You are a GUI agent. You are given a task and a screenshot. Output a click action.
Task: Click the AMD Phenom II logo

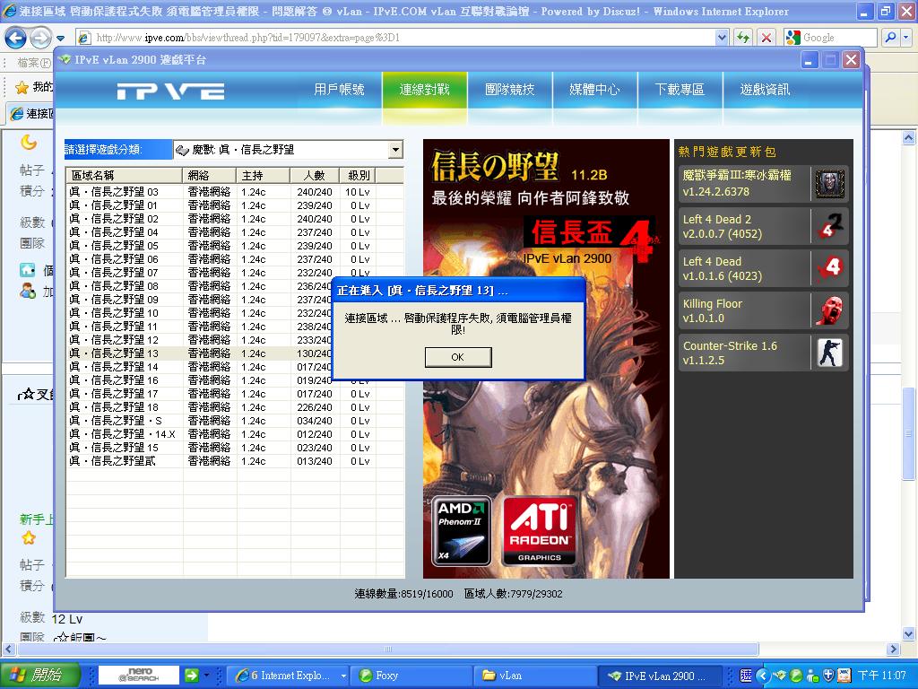coord(462,530)
